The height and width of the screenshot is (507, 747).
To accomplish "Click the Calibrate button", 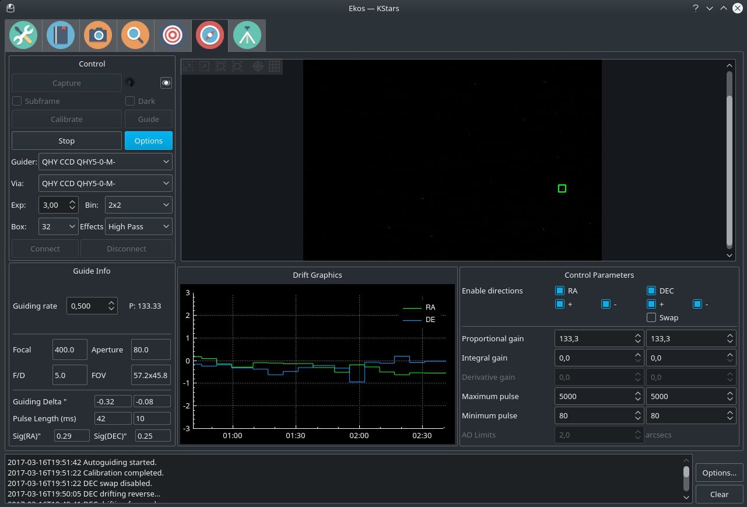I will [66, 119].
